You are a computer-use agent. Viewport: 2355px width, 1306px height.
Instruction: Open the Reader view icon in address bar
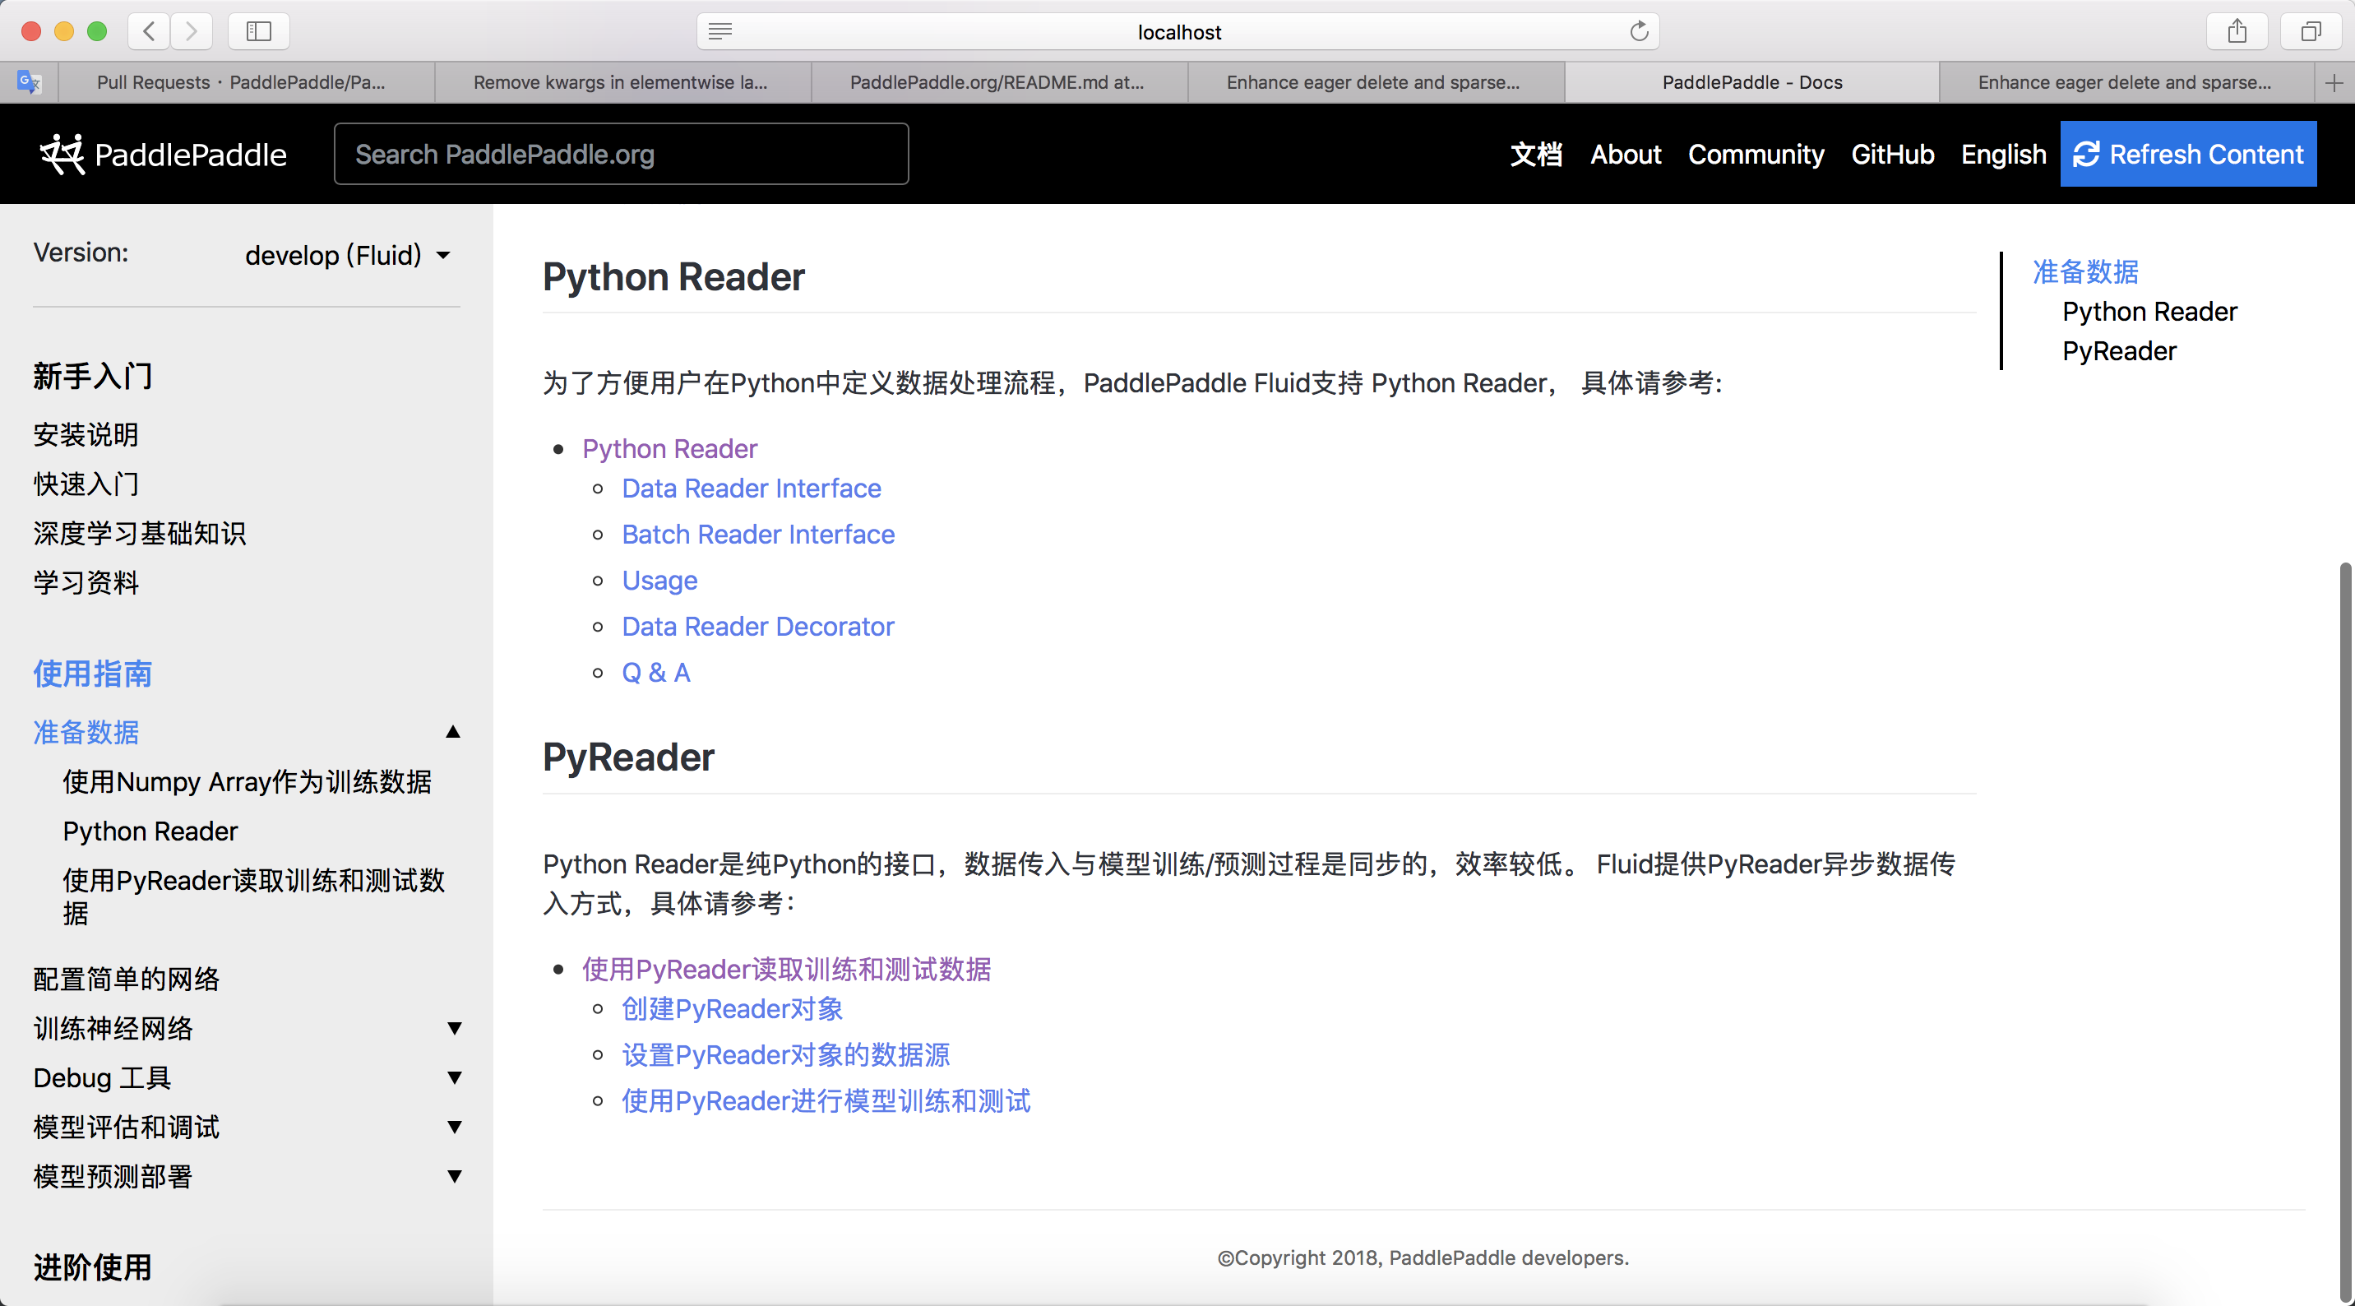[x=720, y=32]
